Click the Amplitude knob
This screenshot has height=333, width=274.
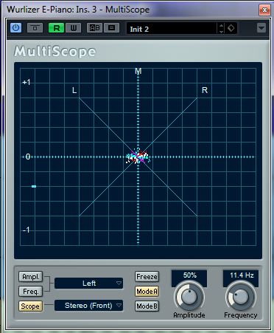(x=189, y=296)
